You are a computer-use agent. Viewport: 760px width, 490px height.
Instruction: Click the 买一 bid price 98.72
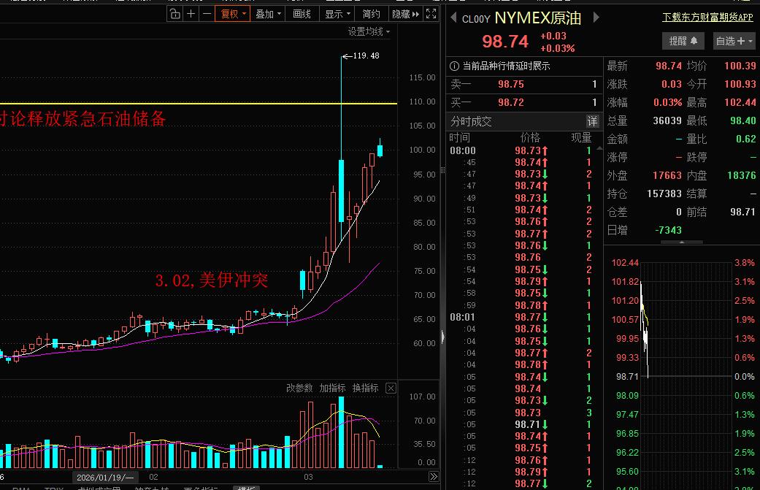coord(511,103)
